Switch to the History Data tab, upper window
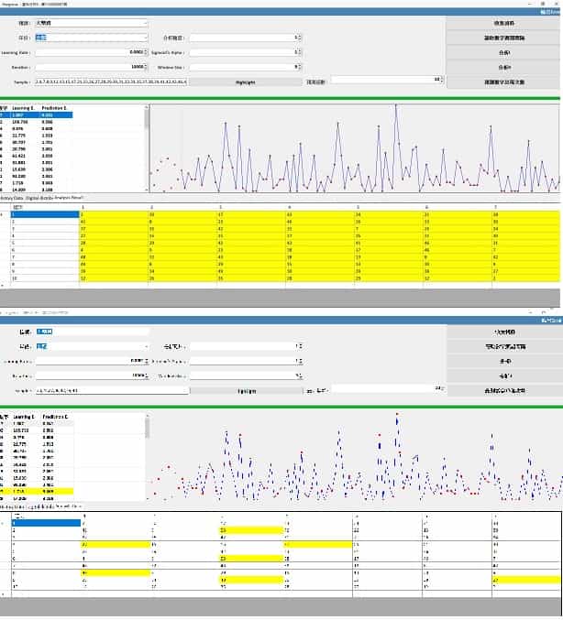 [11, 197]
